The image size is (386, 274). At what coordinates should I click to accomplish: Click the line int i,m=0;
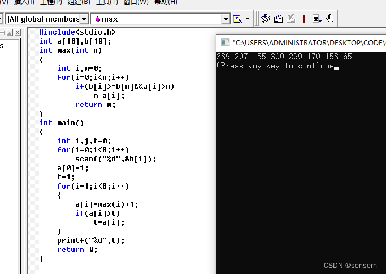(80, 68)
